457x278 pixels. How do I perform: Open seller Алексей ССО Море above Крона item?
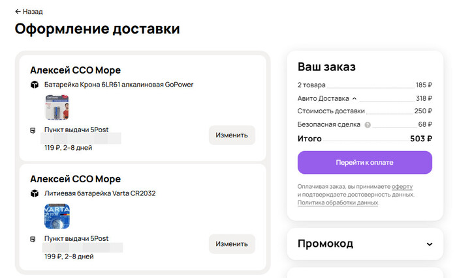[75, 70]
